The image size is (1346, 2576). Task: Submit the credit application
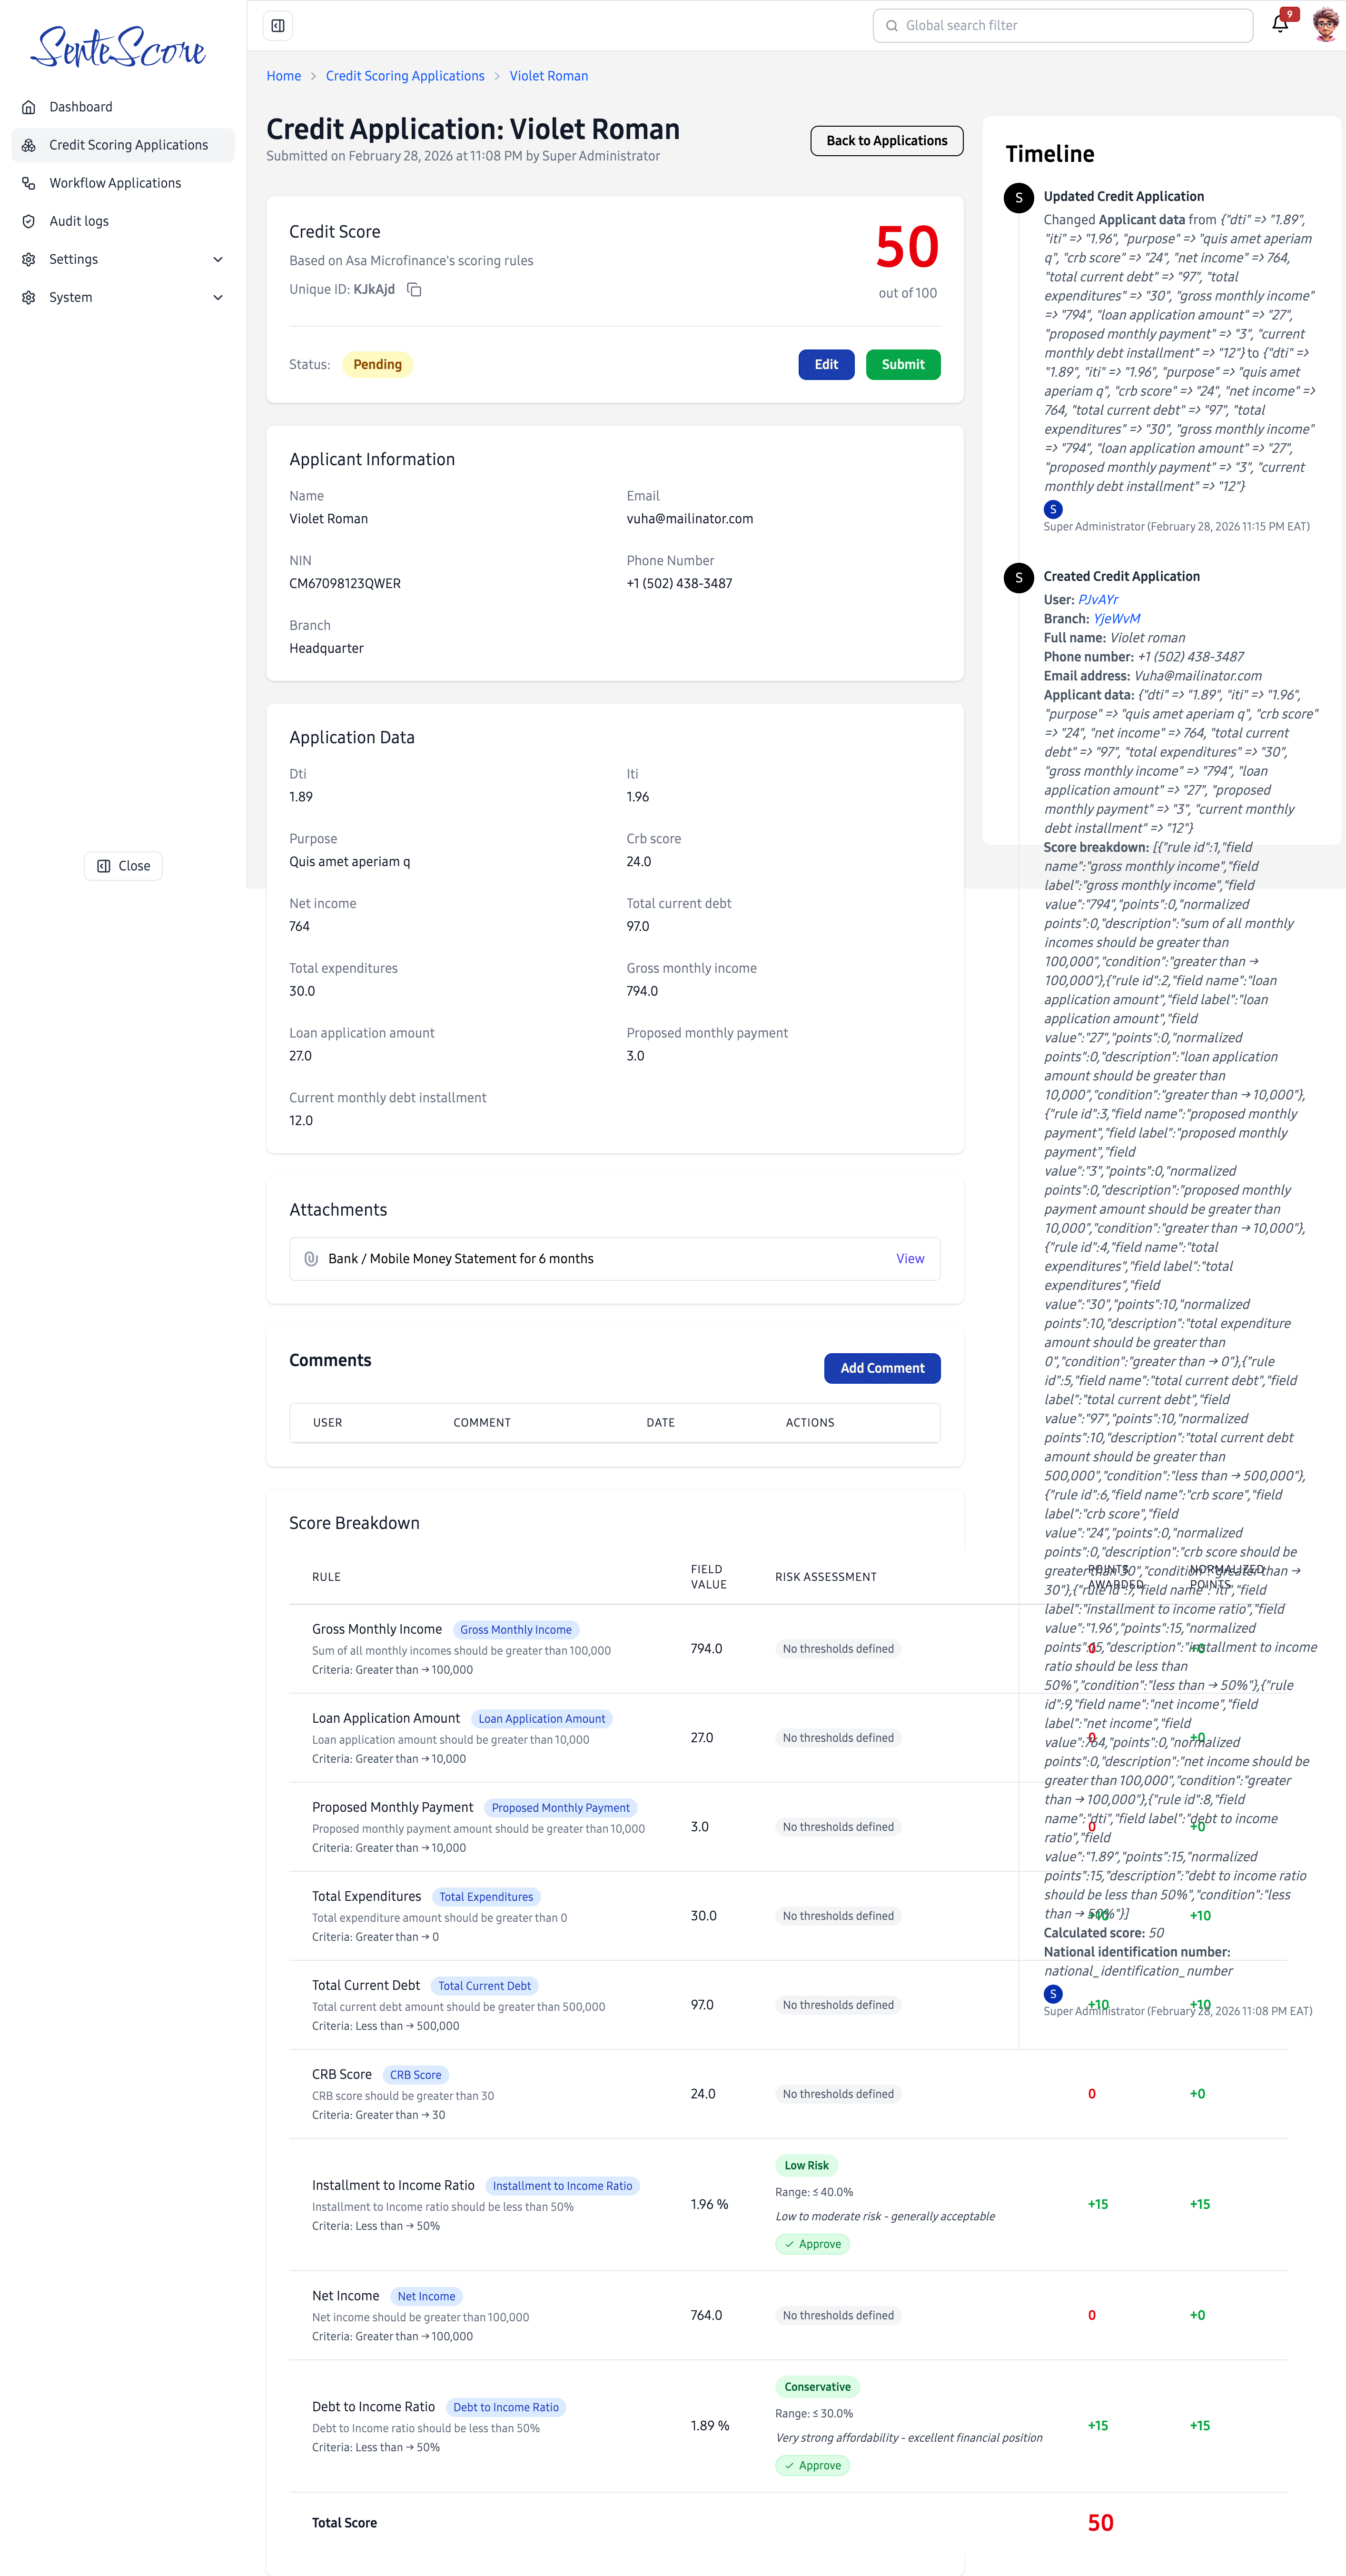click(902, 364)
